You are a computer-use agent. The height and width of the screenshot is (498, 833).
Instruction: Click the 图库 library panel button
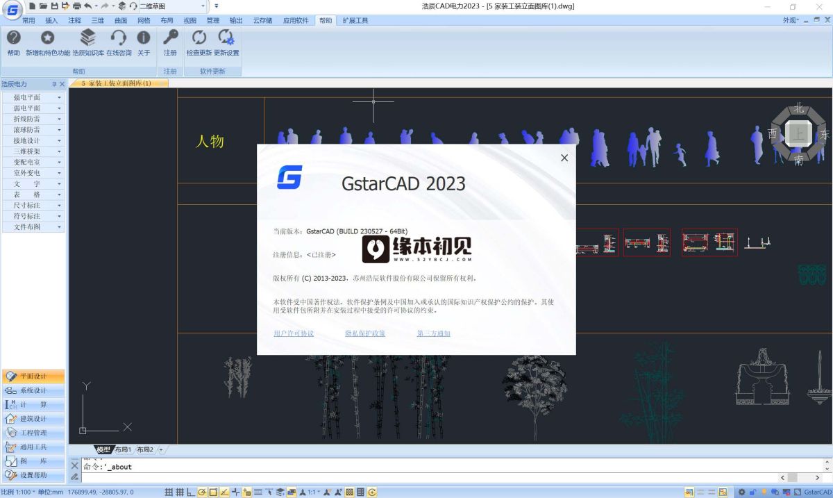33,461
